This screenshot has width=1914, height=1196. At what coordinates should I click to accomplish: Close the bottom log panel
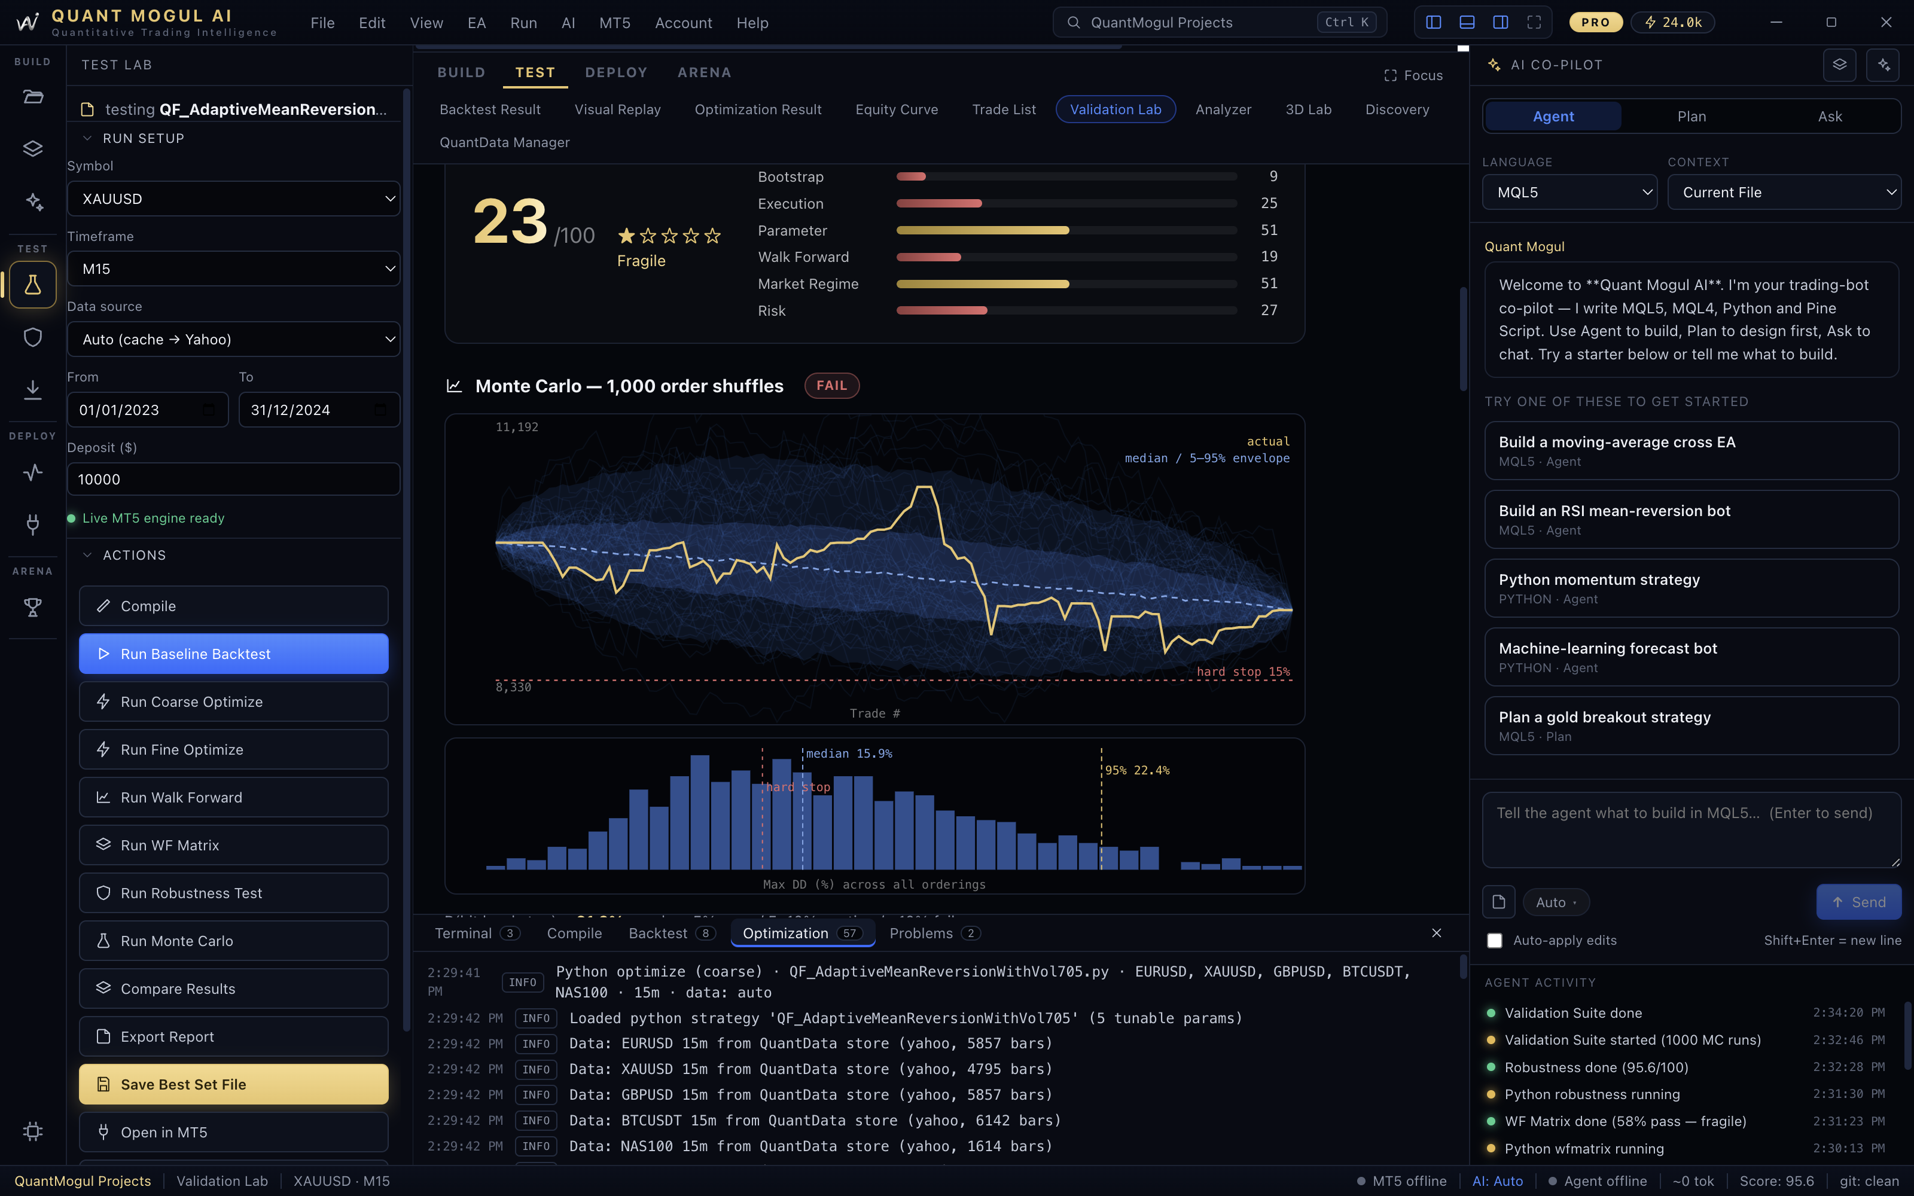pos(1437,933)
